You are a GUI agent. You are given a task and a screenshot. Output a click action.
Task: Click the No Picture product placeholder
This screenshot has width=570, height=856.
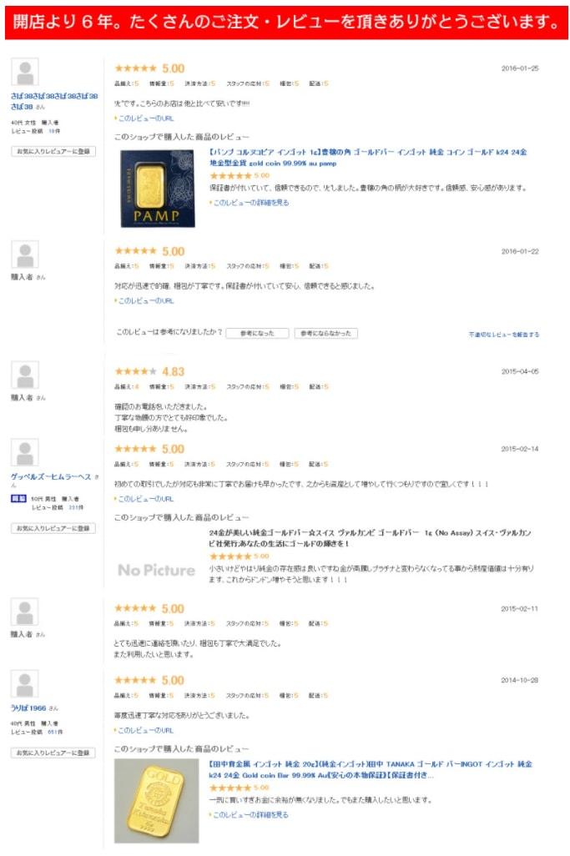[156, 570]
